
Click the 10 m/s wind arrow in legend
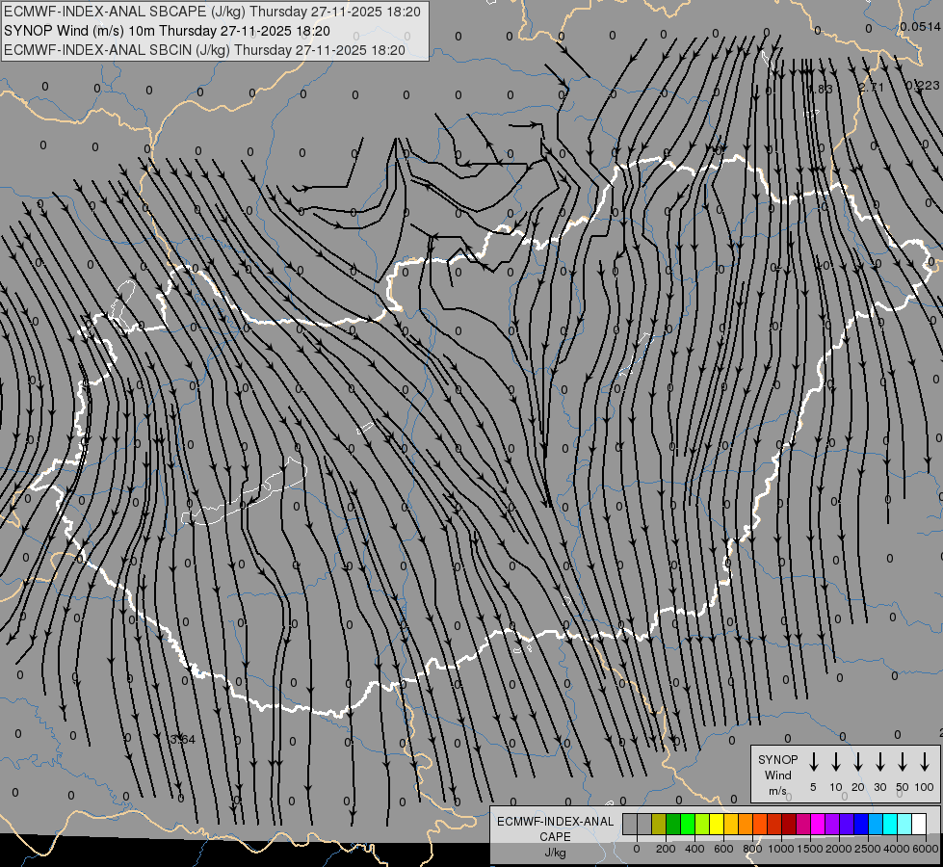click(x=836, y=762)
